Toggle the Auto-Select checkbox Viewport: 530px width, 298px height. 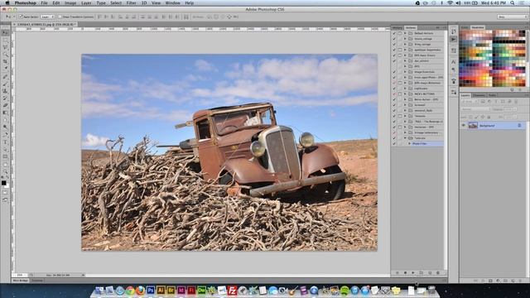[21, 17]
